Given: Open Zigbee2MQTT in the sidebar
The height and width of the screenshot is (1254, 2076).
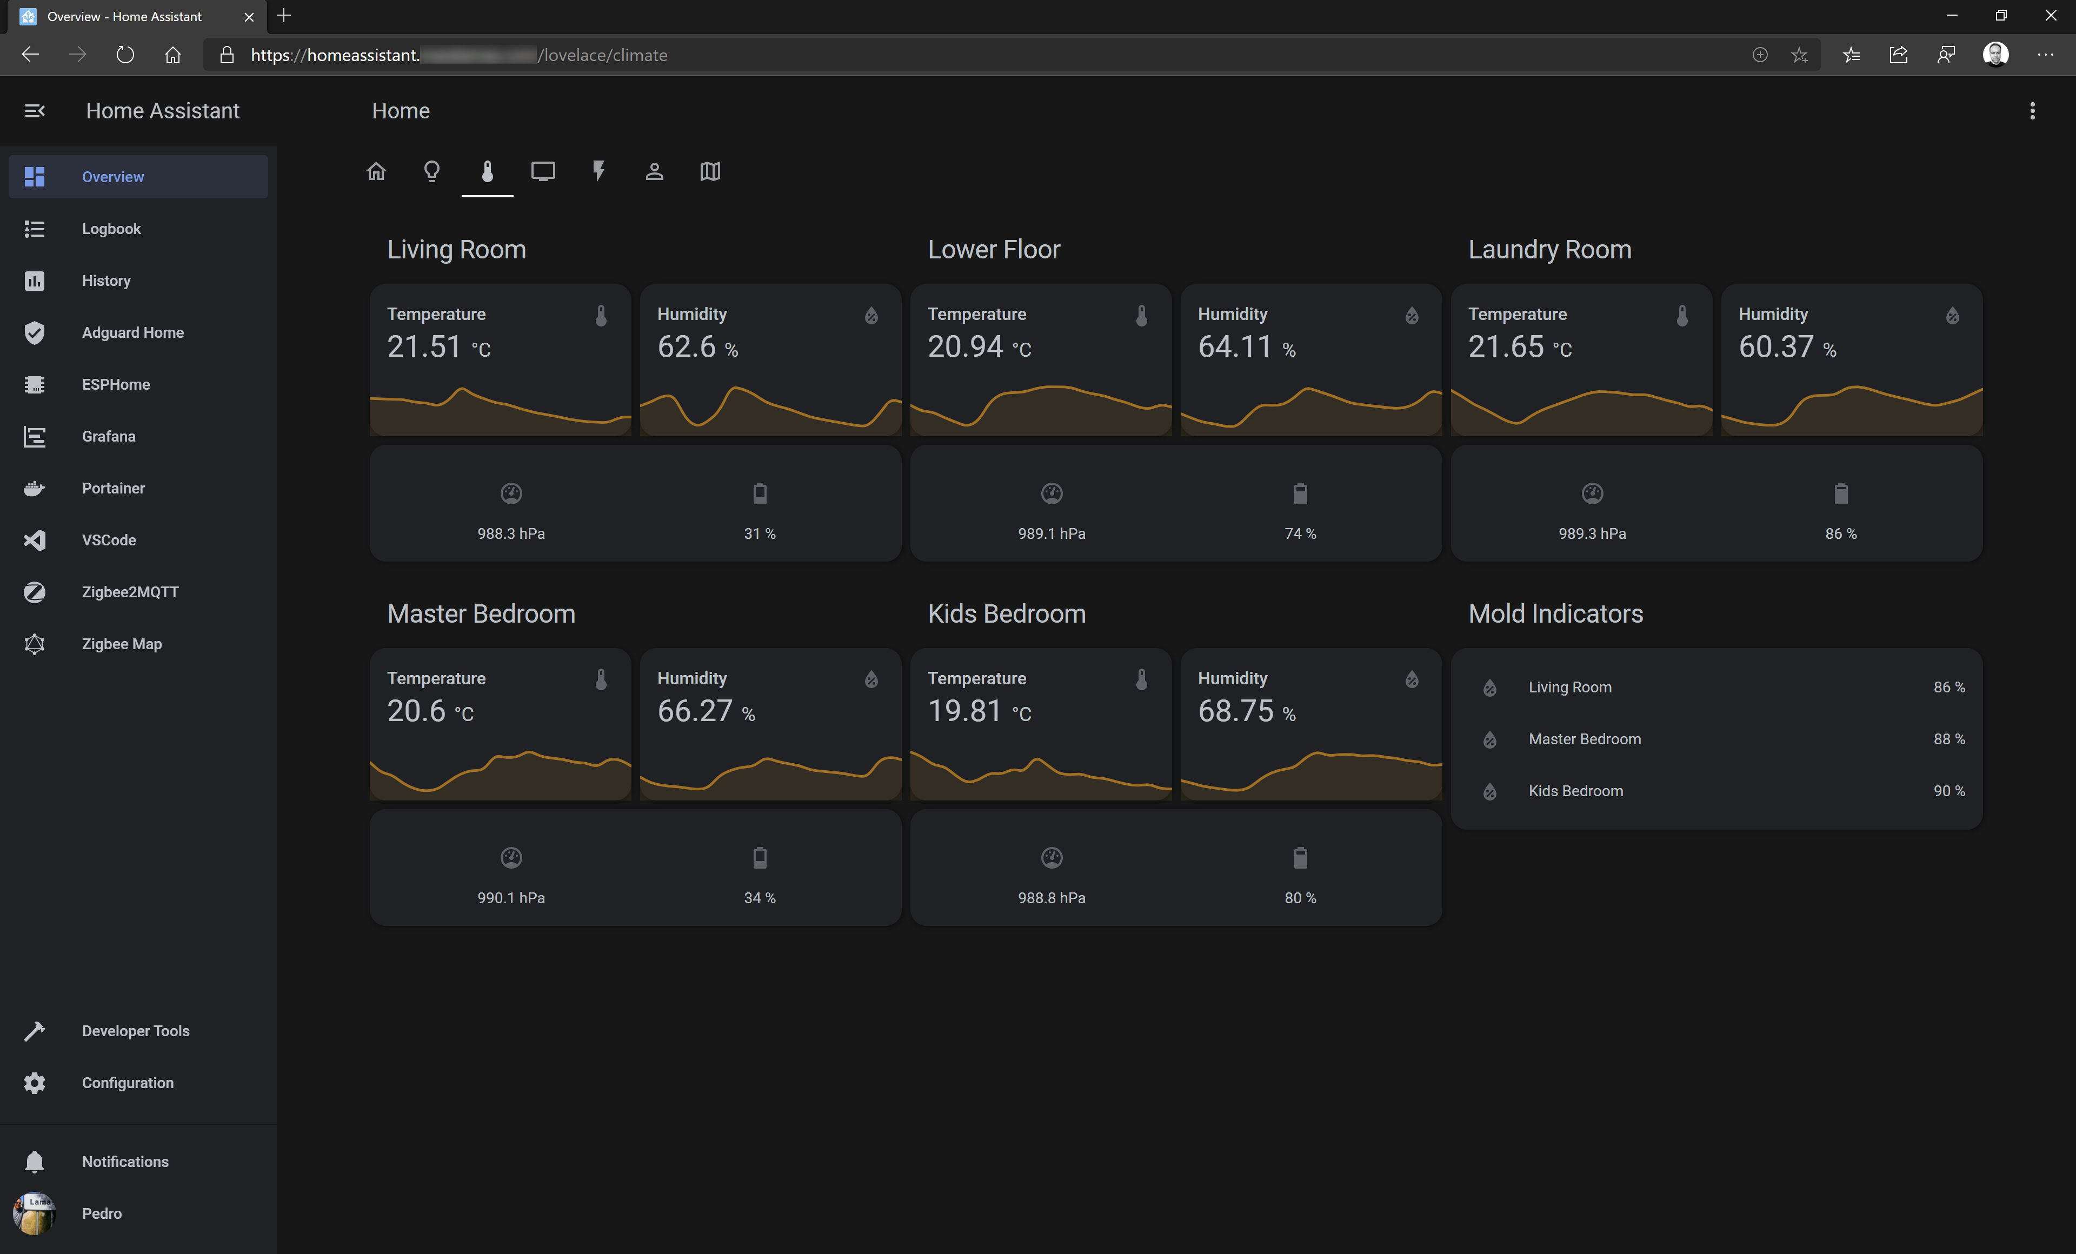Looking at the screenshot, I should (x=130, y=592).
